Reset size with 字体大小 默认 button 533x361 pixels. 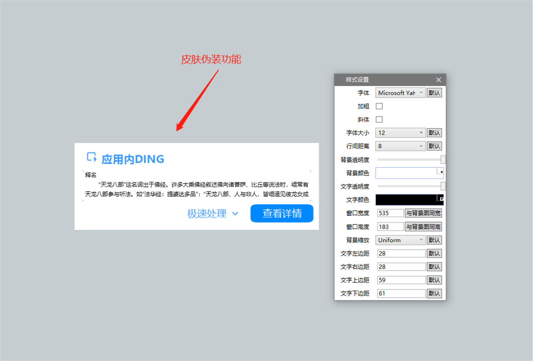[434, 133]
